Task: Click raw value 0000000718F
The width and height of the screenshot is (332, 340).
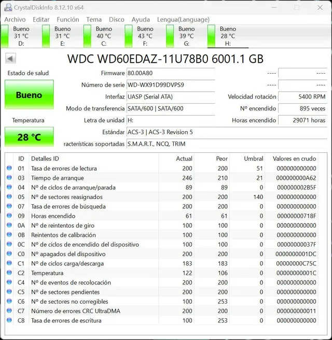Action: coord(296,216)
